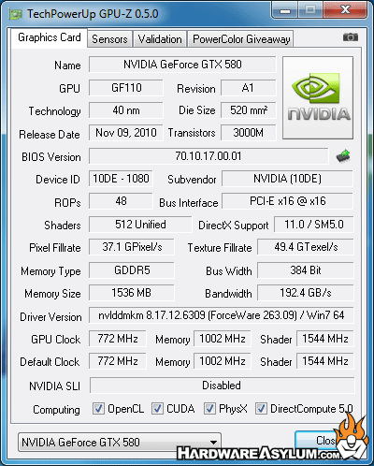Open the Validation tab

[x=160, y=39]
